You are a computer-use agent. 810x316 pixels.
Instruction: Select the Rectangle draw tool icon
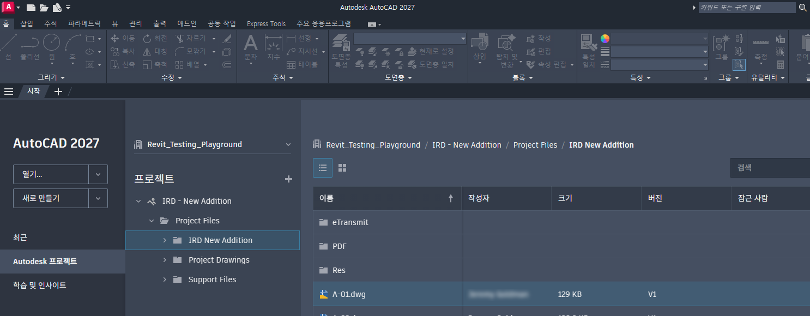90,39
